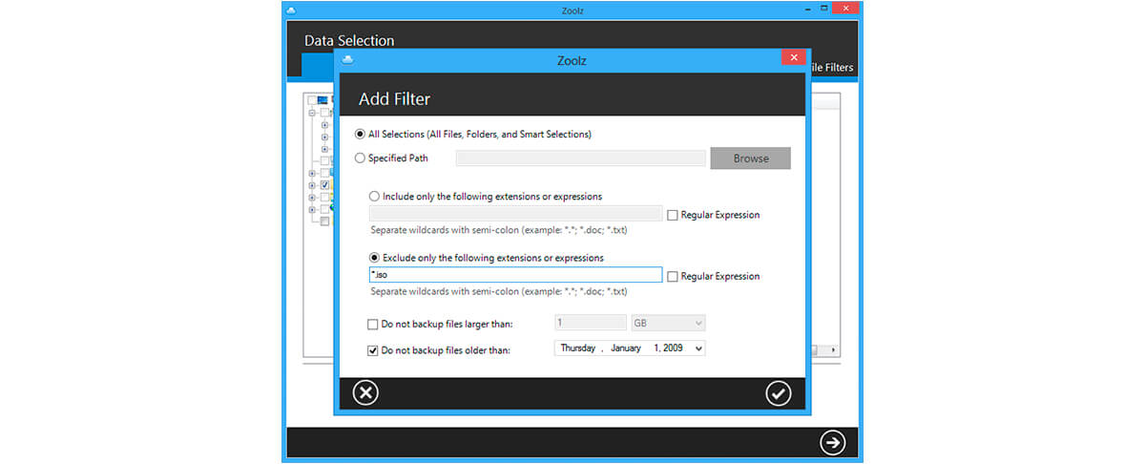The height and width of the screenshot is (464, 1145).
Task: Uncheck Do not backup files older than
Action: point(373,350)
